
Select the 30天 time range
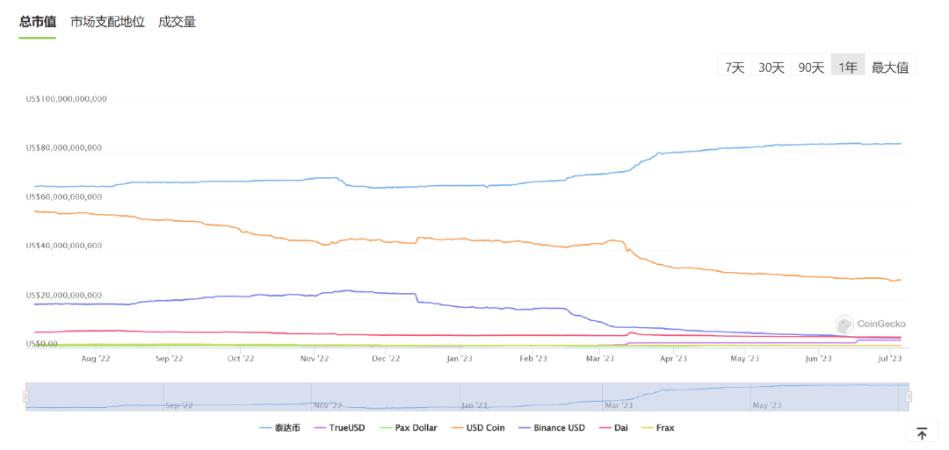772,67
